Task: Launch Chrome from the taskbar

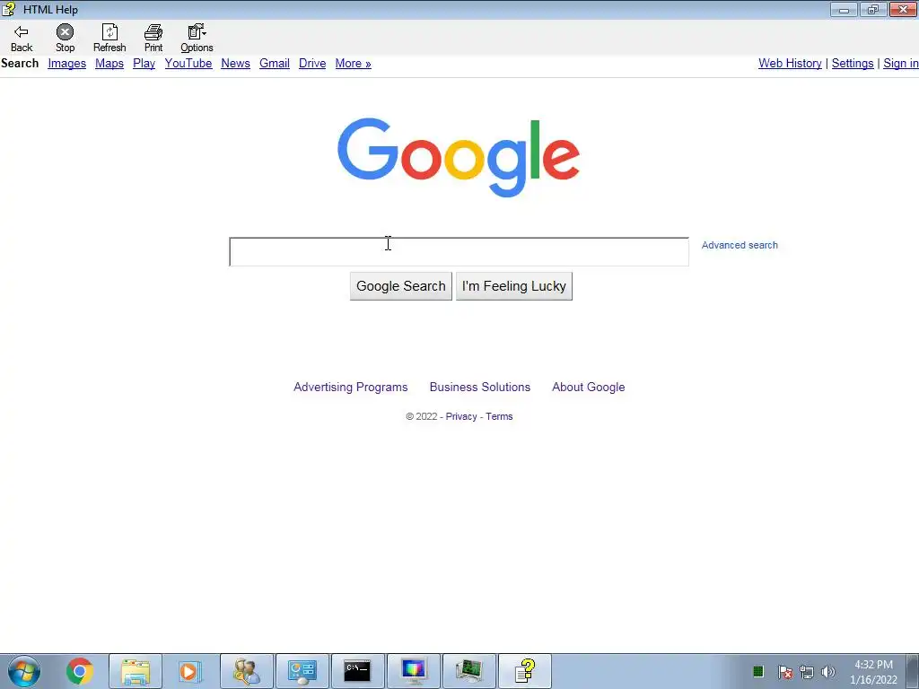Action: pyautogui.click(x=80, y=671)
